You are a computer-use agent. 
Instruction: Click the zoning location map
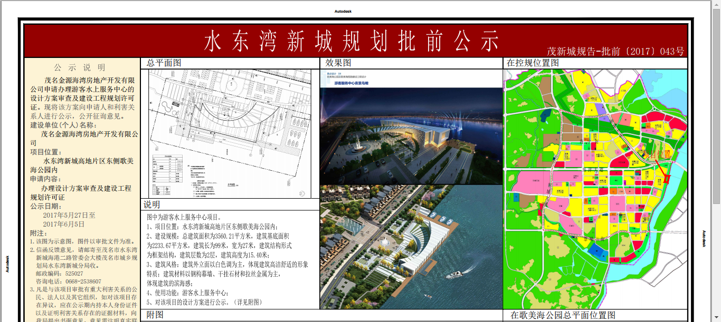click(x=595, y=189)
